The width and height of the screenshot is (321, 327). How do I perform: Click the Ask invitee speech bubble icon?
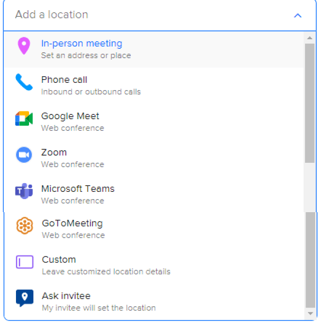tap(25, 298)
